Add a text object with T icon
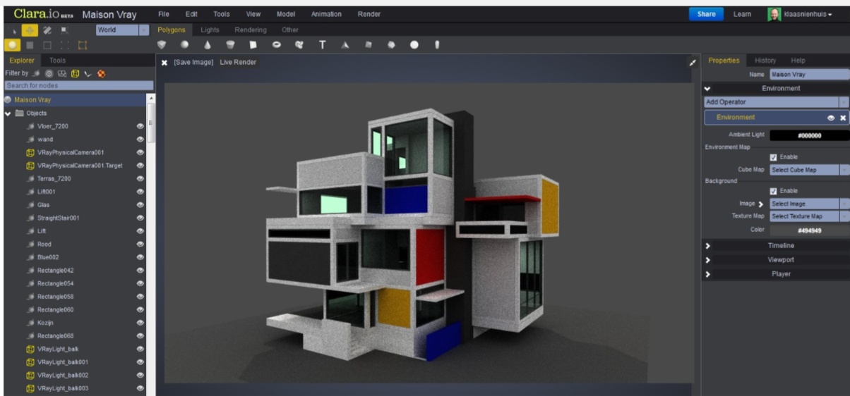The width and height of the screenshot is (850, 396). 322,44
